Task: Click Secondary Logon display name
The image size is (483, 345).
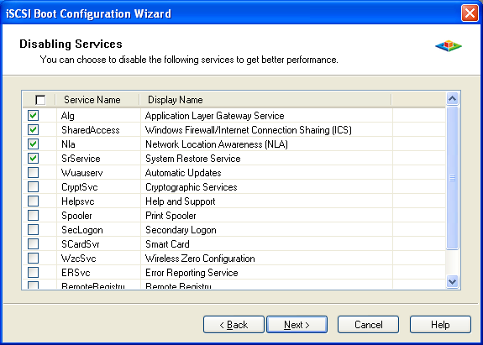Action: coord(181,230)
